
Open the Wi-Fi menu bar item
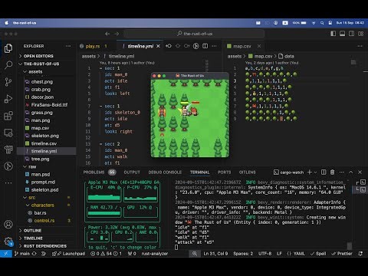click(x=314, y=23)
